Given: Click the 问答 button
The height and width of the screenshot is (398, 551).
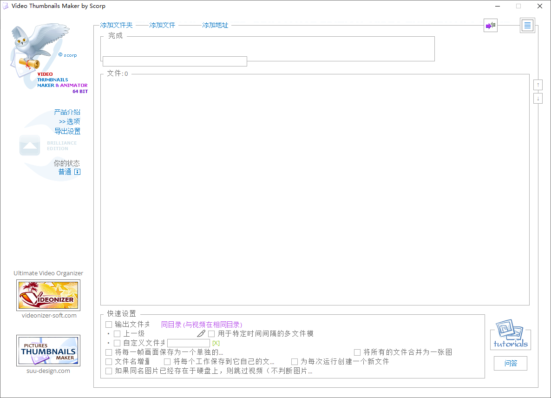Looking at the screenshot, I should point(510,363).
